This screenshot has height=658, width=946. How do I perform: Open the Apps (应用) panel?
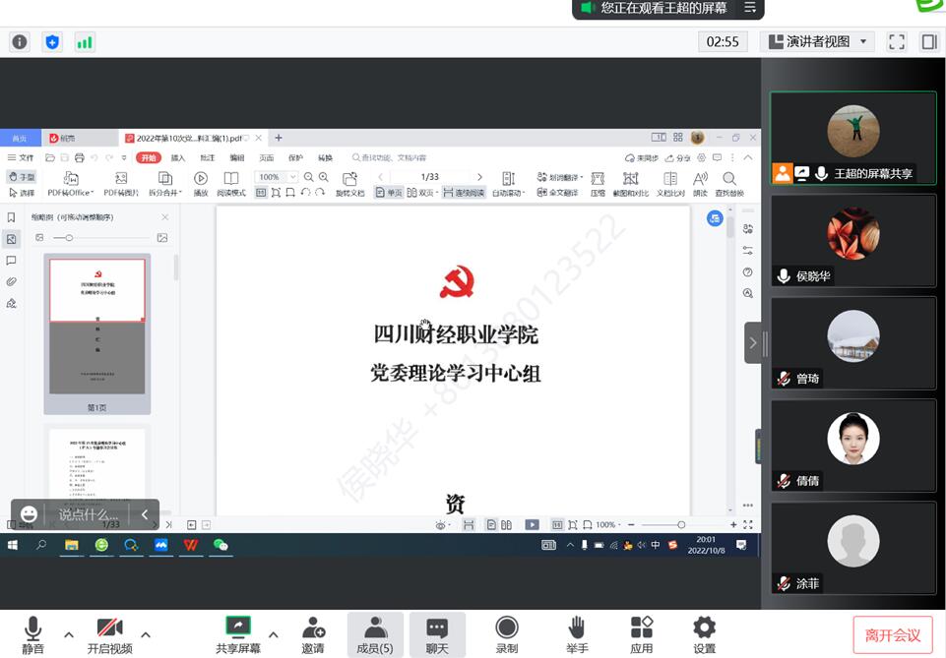[642, 633]
